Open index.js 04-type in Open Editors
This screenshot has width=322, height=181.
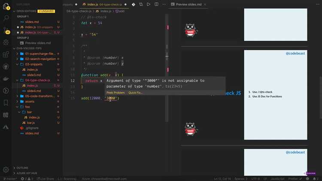(38, 33)
